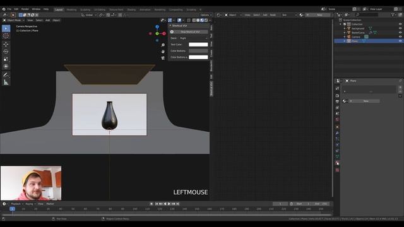Click the Blender logo menu icon

(4, 9)
